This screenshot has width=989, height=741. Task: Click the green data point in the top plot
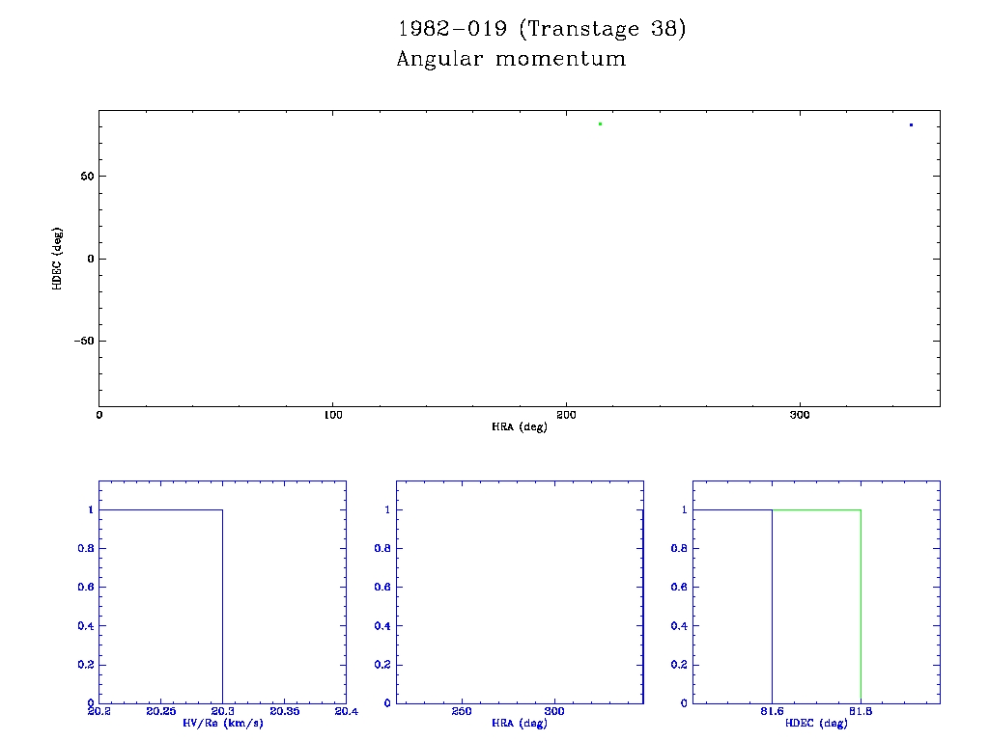[600, 123]
